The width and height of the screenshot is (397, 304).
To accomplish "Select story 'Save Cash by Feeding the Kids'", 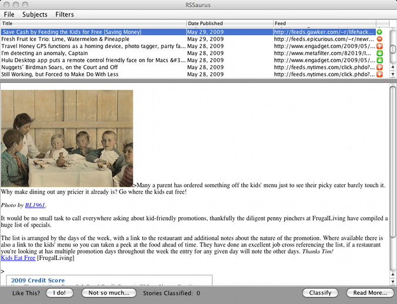I will point(93,32).
